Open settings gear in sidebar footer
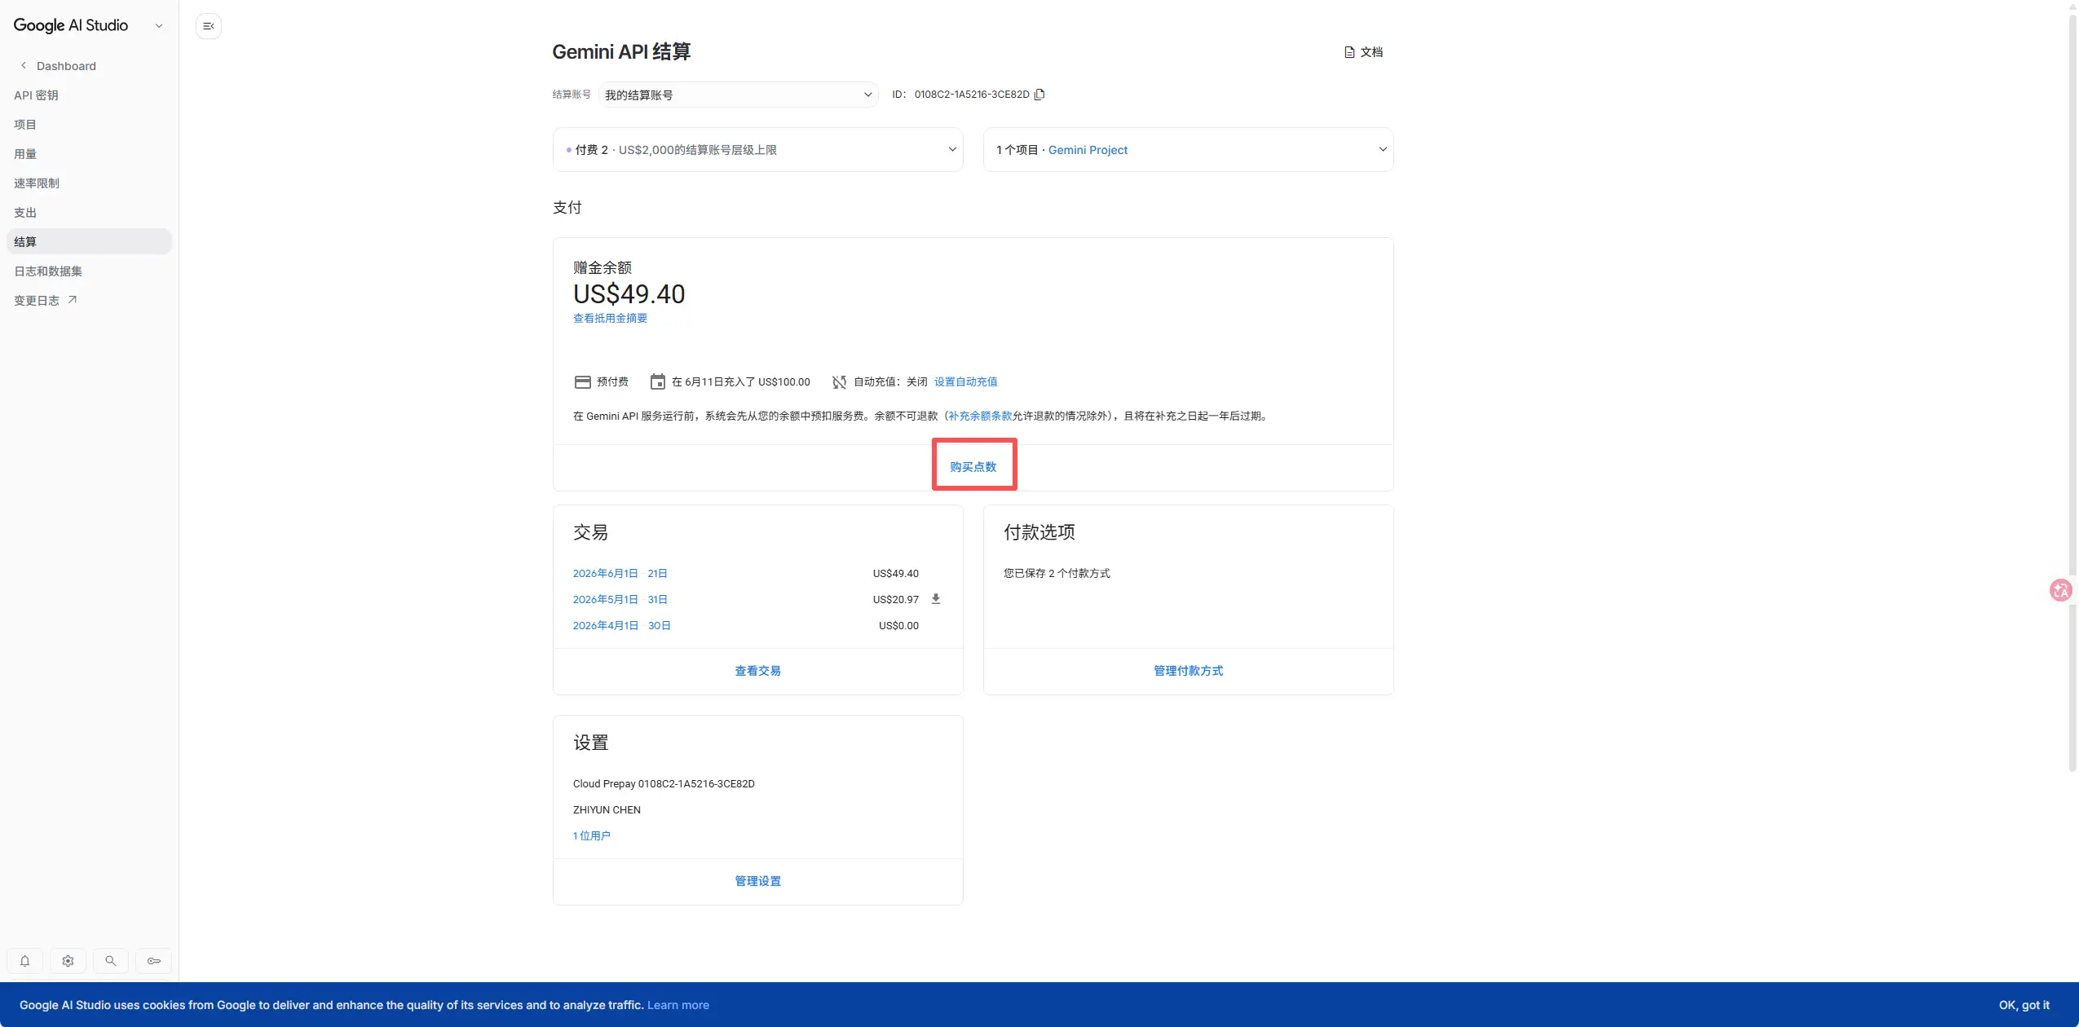The image size is (2079, 1027). 68,961
